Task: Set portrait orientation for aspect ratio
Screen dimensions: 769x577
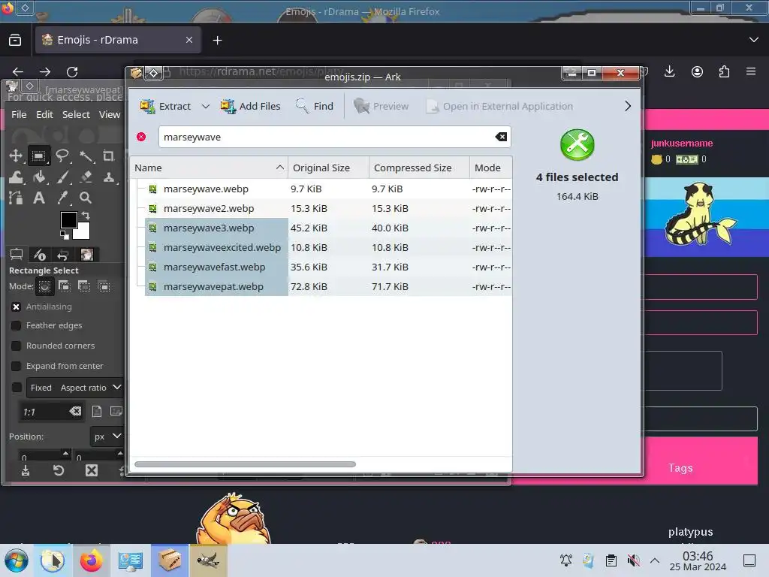Action: tap(97, 411)
